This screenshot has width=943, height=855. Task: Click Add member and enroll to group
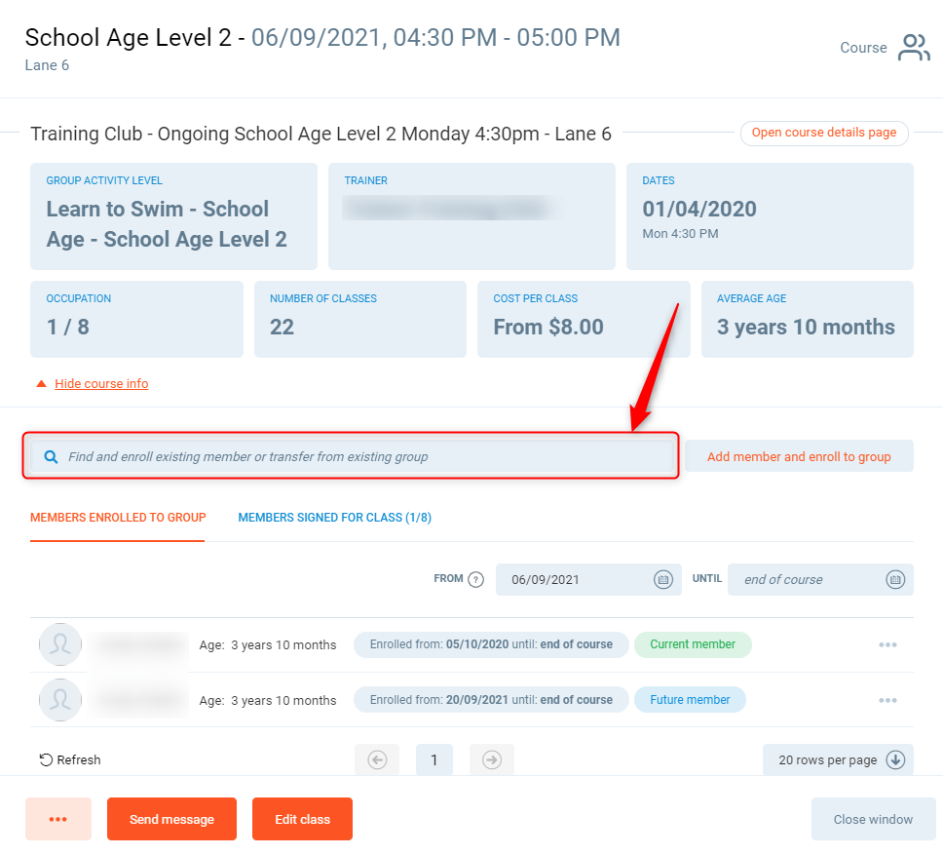pyautogui.click(x=799, y=456)
